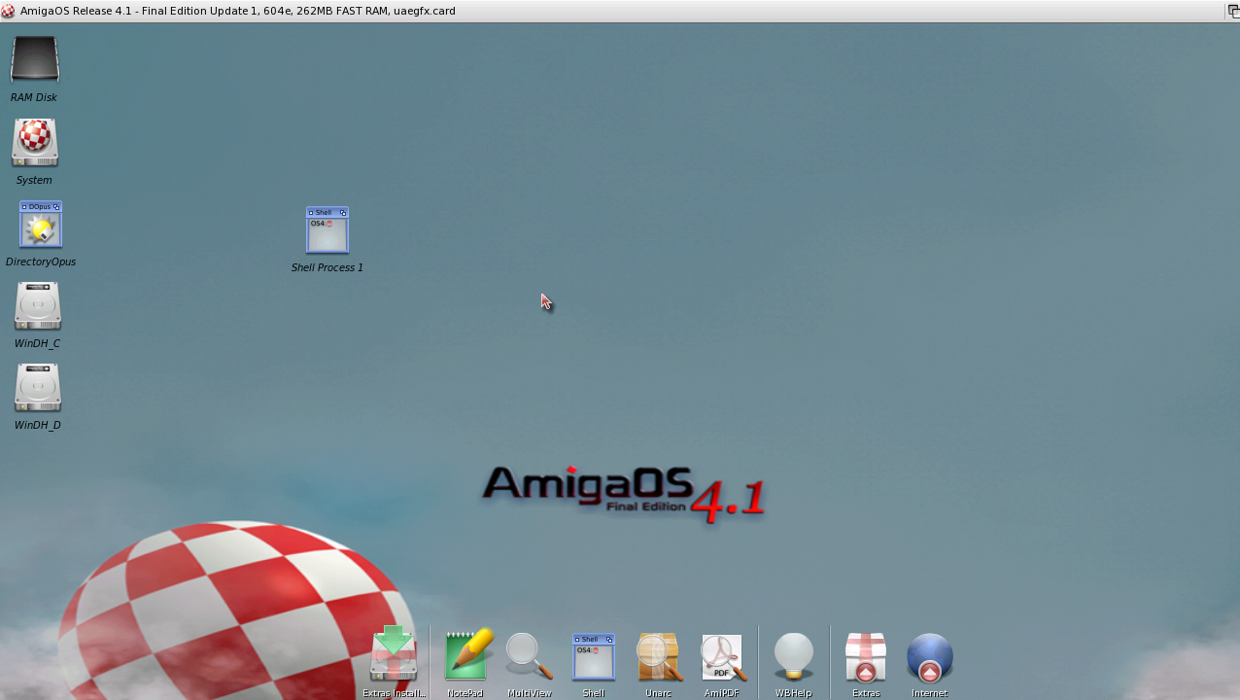
Task: Click the AmigaOS 4.1 Final Edition logo
Action: (622, 493)
